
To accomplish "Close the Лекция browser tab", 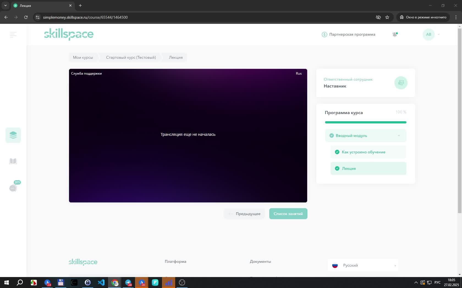I will pyautogui.click(x=70, y=5).
